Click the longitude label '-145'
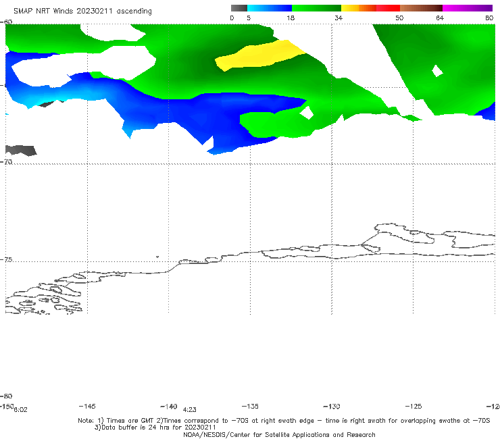 pyautogui.click(x=87, y=406)
